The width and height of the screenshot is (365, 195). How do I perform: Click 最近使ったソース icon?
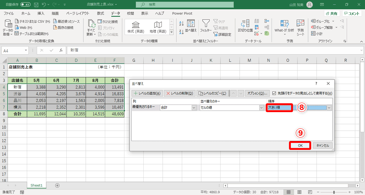55,22
